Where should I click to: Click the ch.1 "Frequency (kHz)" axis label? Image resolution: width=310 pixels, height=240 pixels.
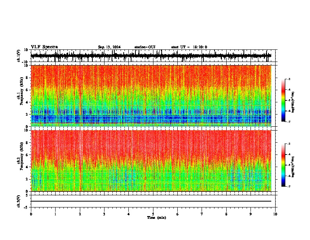22,91
